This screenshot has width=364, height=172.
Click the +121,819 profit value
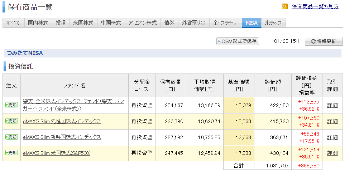click(x=308, y=150)
